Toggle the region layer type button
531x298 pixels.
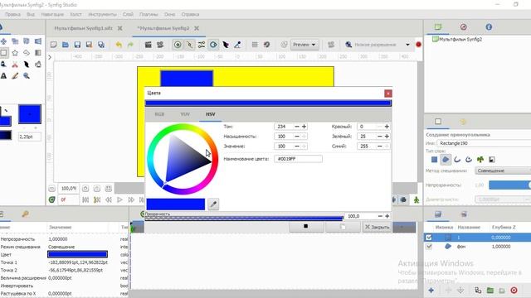coord(446,160)
